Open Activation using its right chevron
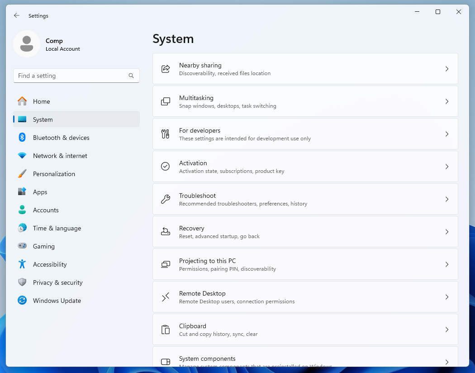The image size is (475, 373). click(x=447, y=166)
